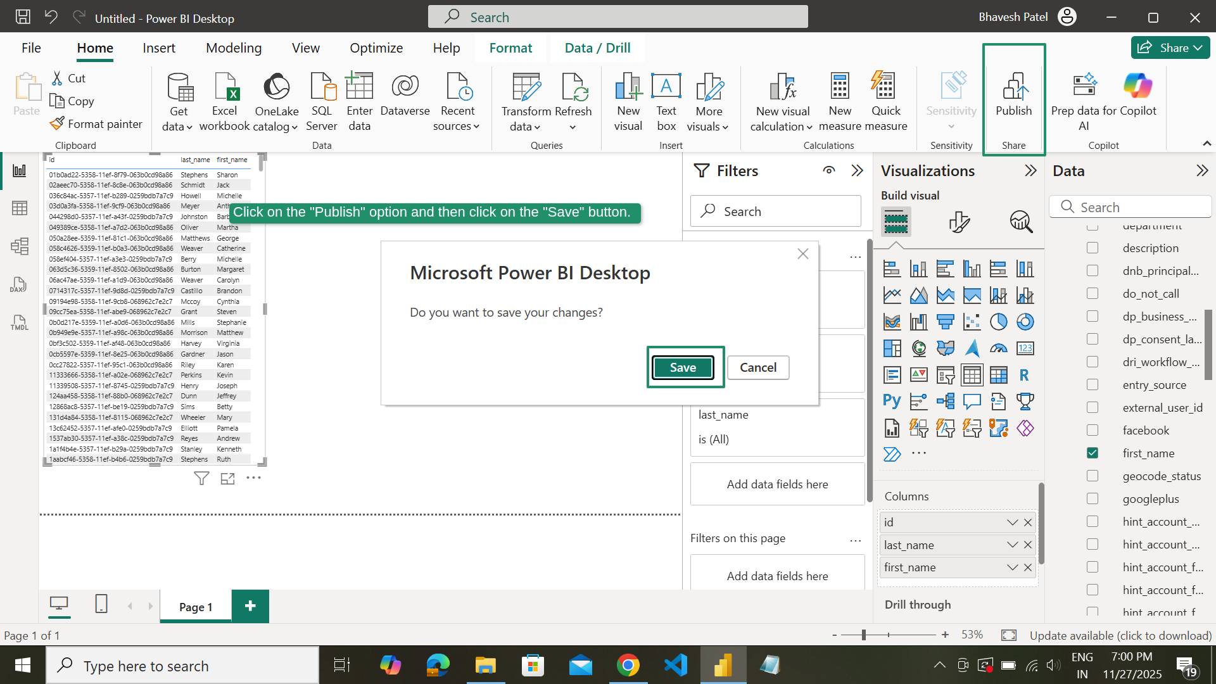1216x684 pixels.
Task: Cancel the save changes dialog
Action: point(758,367)
